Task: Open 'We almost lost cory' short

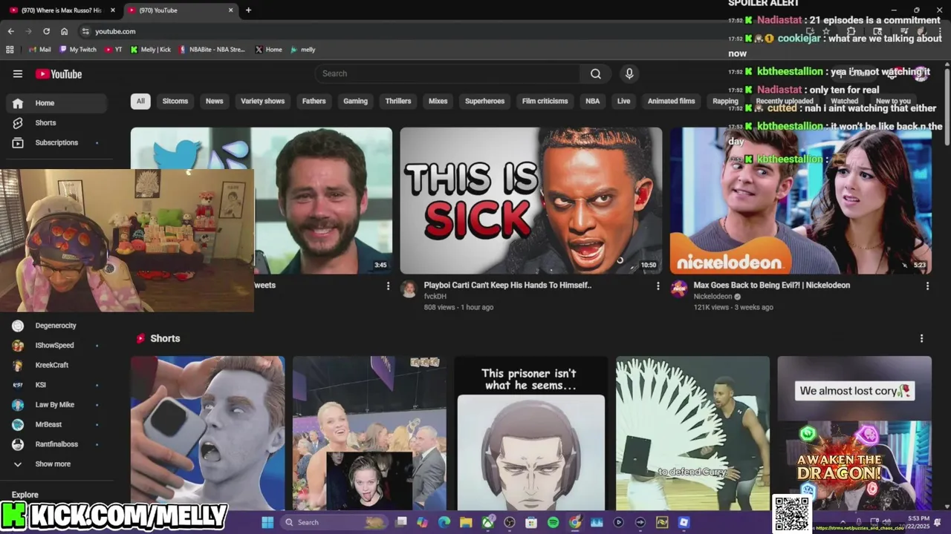Action: click(854, 433)
